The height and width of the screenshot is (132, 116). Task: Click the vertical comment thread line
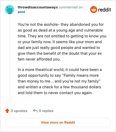[10, 59]
